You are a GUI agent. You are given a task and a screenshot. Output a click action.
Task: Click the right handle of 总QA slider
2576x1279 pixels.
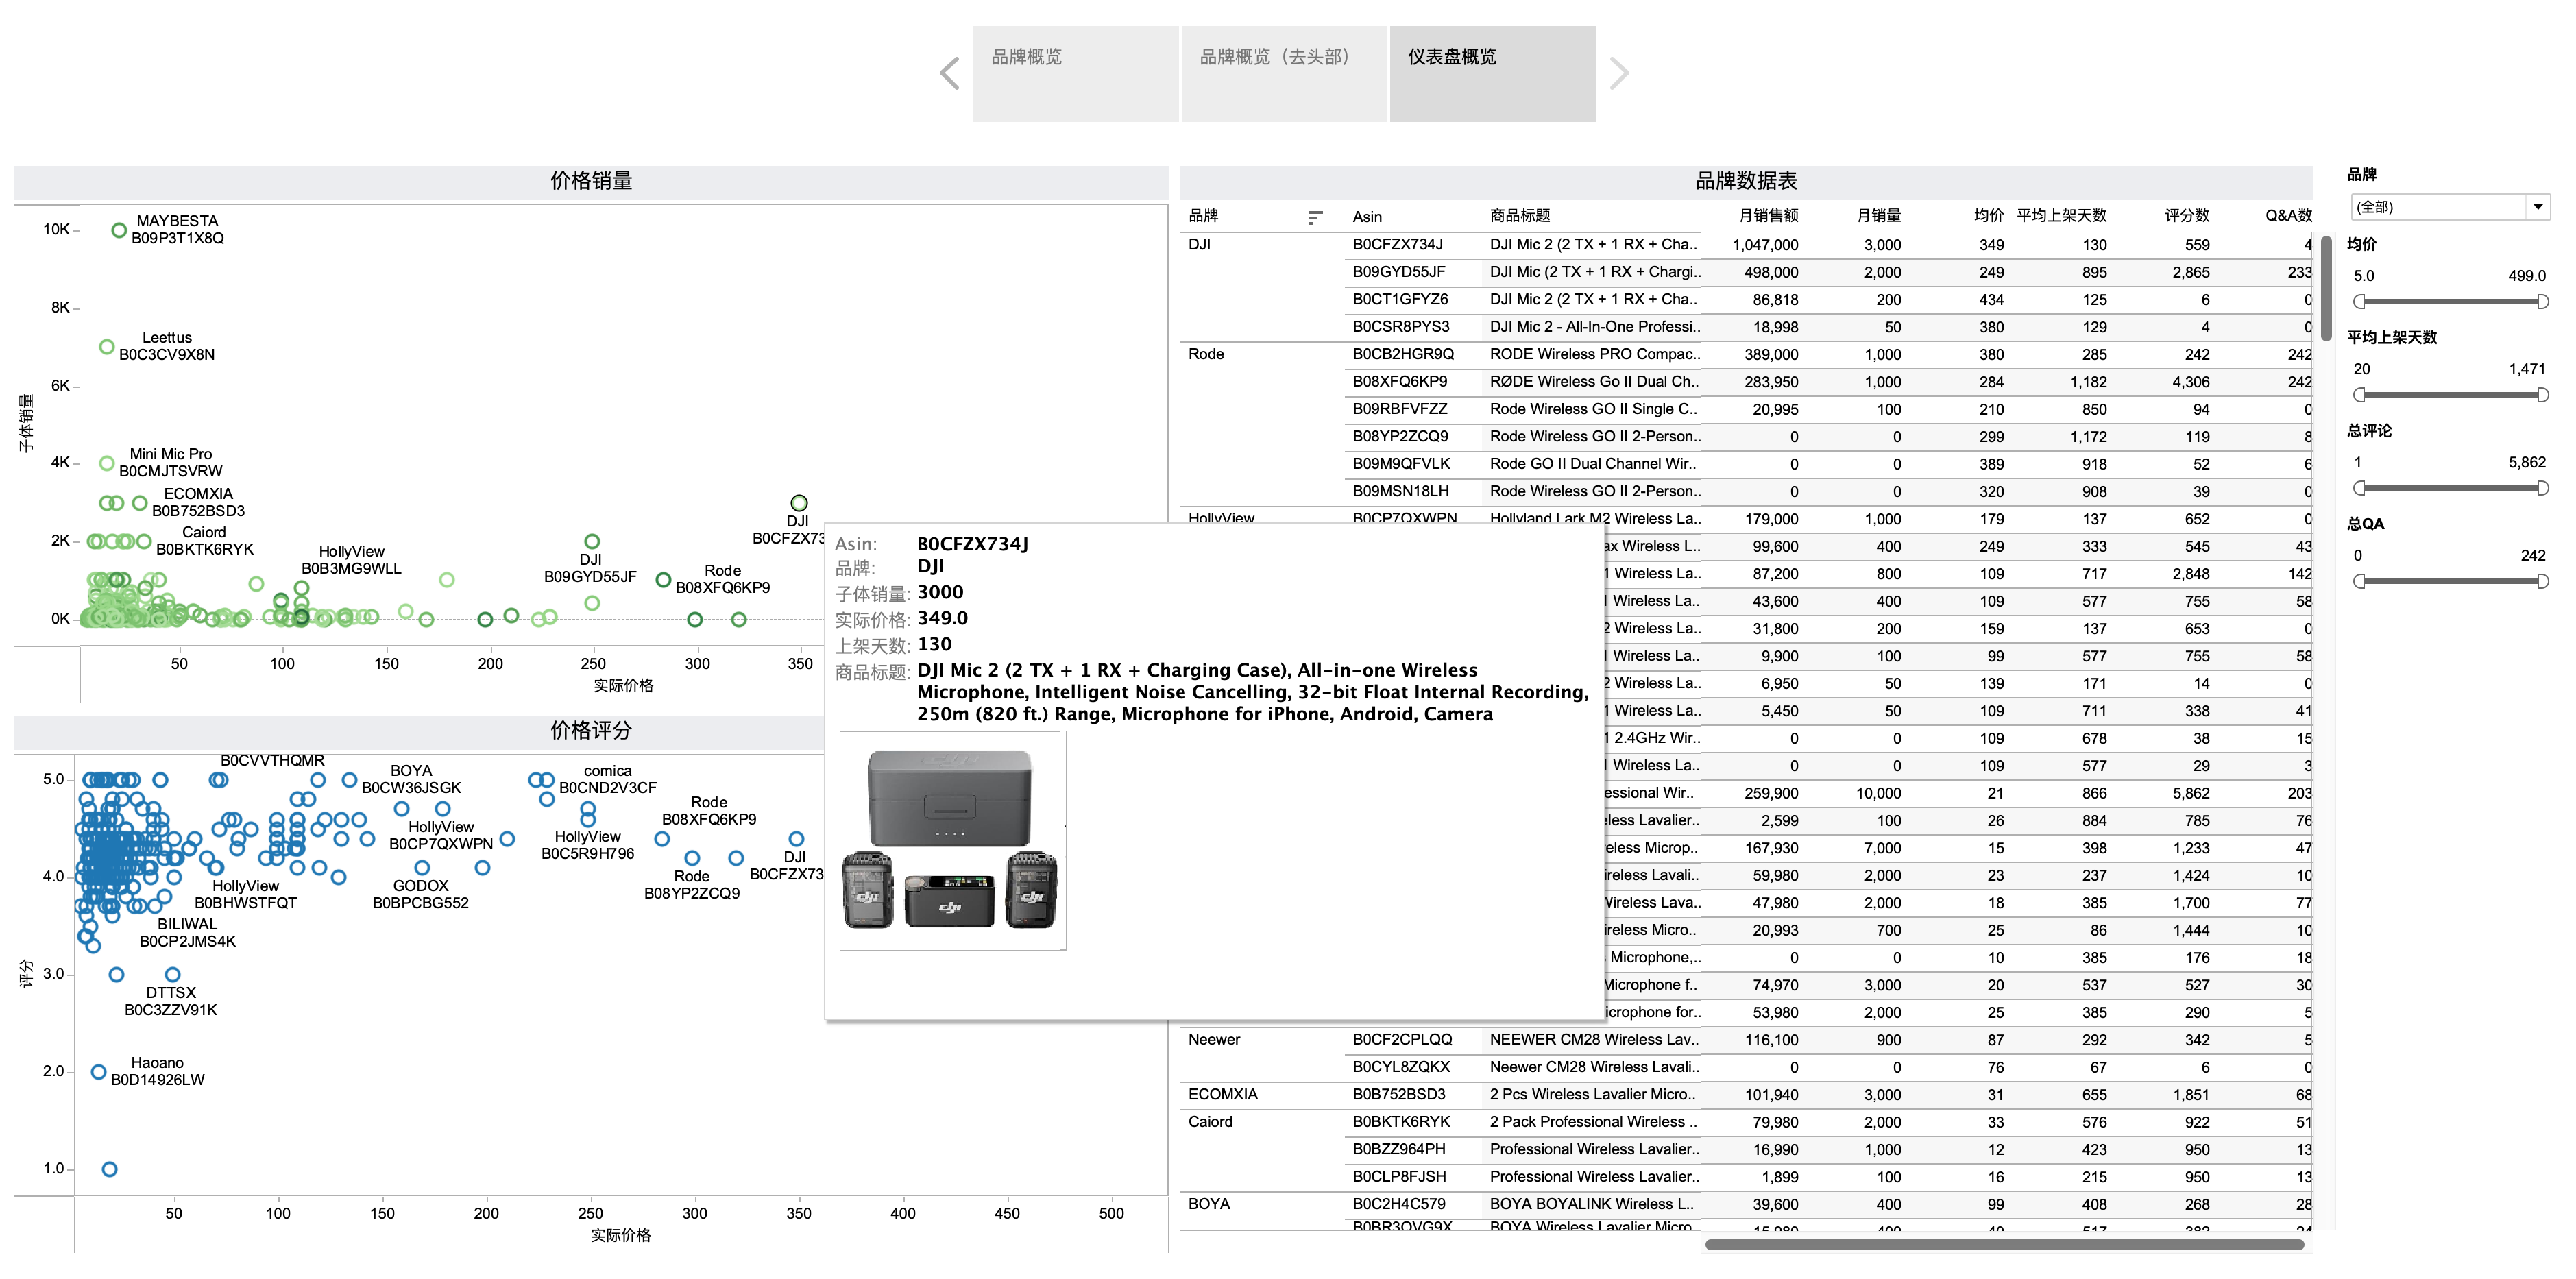[2542, 580]
